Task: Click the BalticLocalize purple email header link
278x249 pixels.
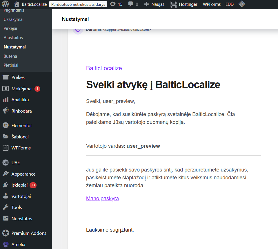Action: [x=104, y=68]
